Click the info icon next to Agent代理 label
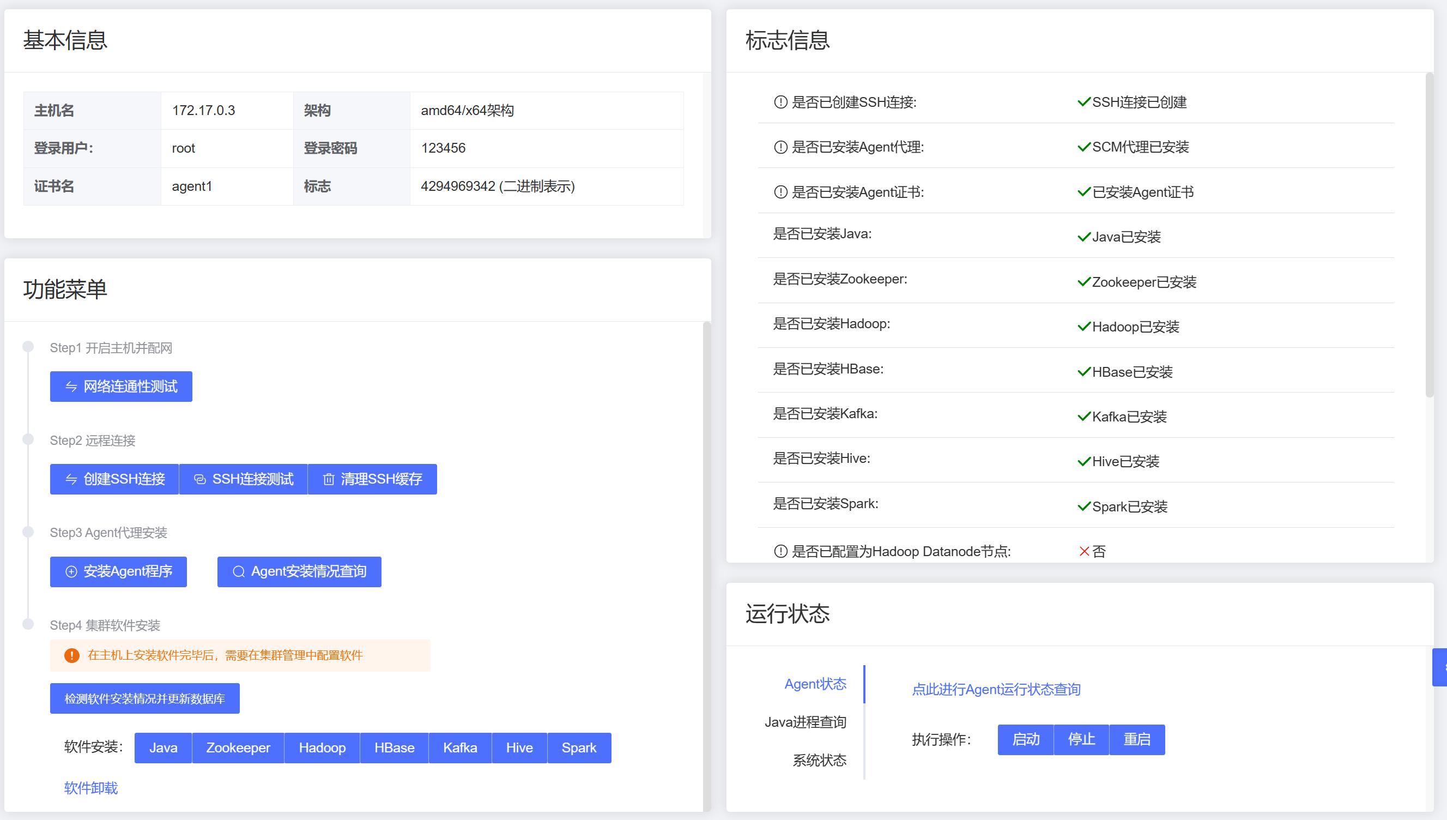 [780, 147]
